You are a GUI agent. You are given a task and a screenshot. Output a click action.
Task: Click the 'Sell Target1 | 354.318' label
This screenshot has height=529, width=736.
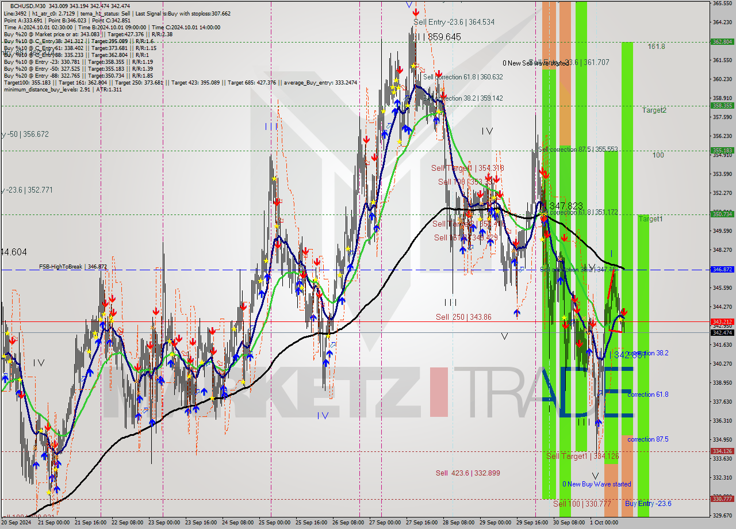[467, 168]
